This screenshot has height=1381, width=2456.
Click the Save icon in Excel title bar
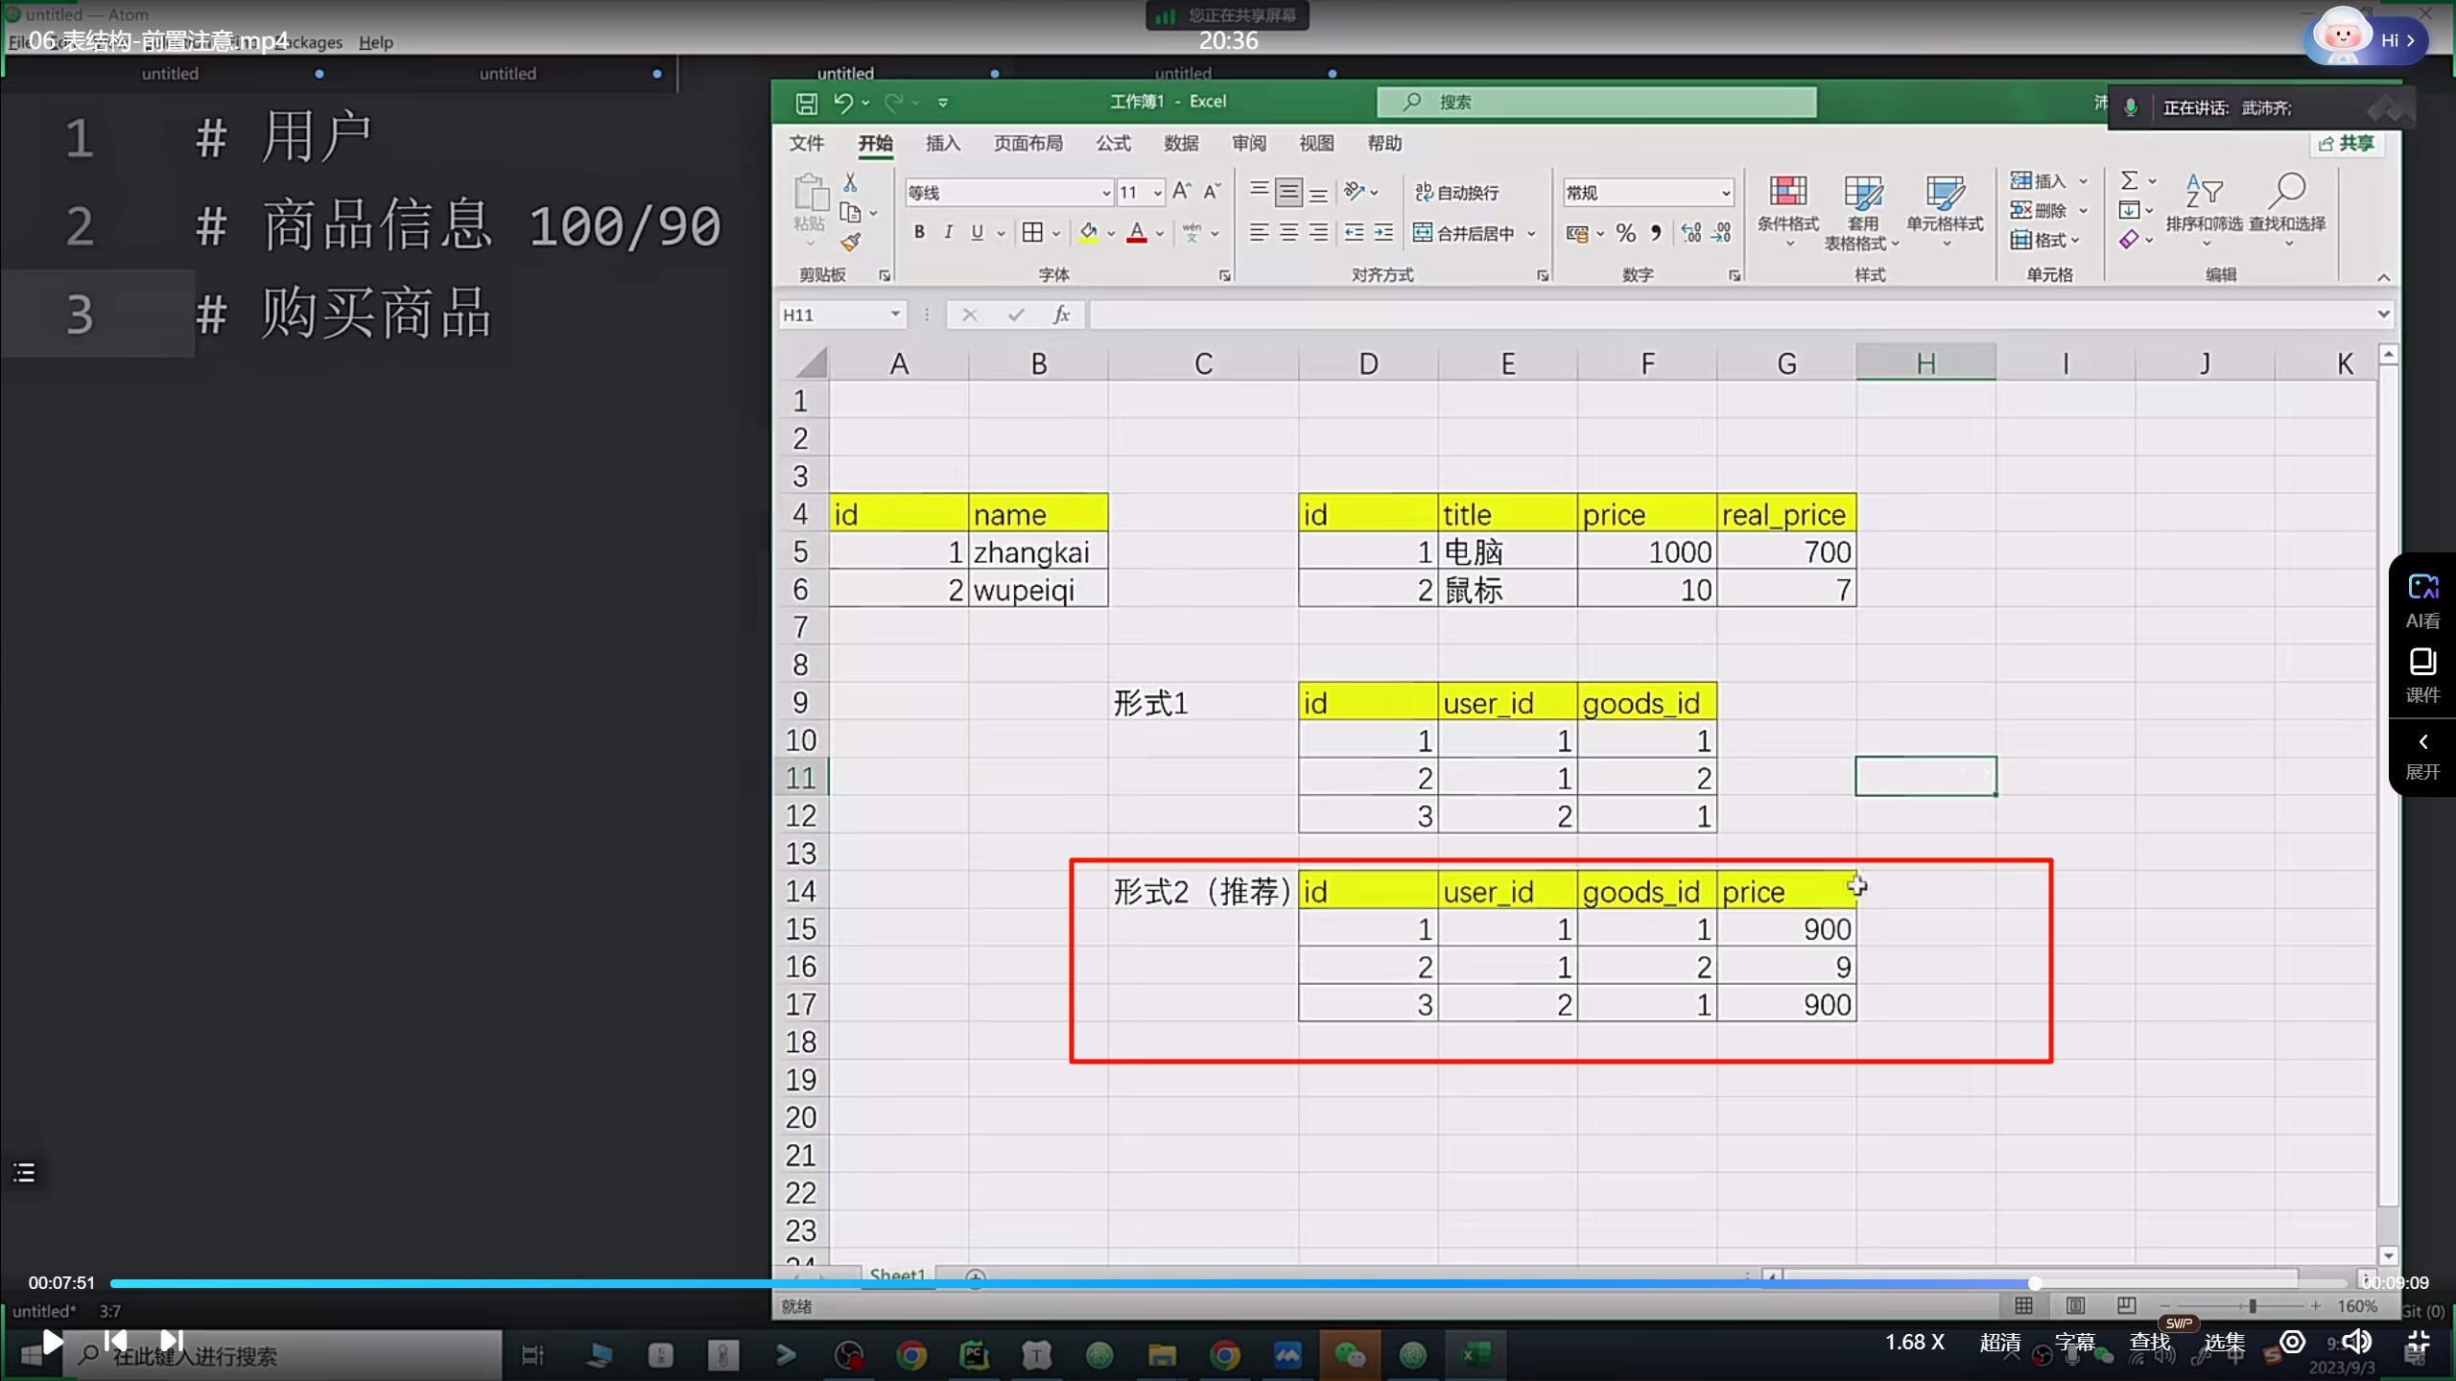(806, 103)
